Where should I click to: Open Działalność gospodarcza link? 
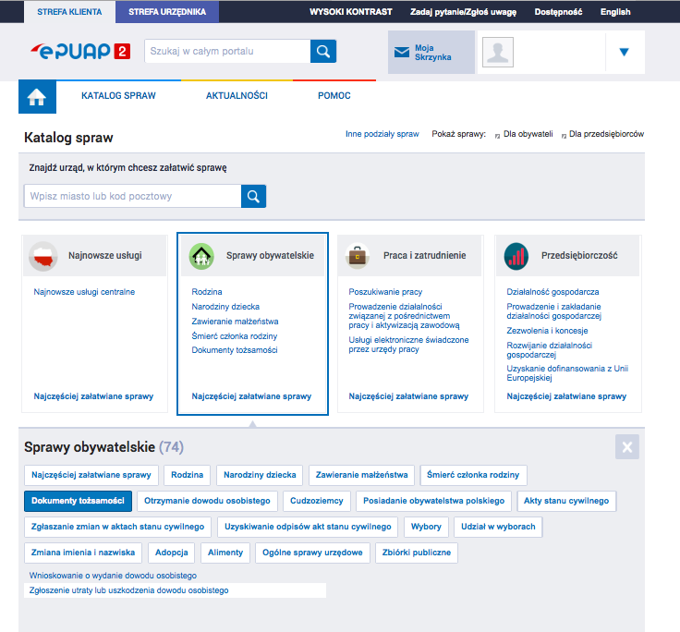[552, 292]
